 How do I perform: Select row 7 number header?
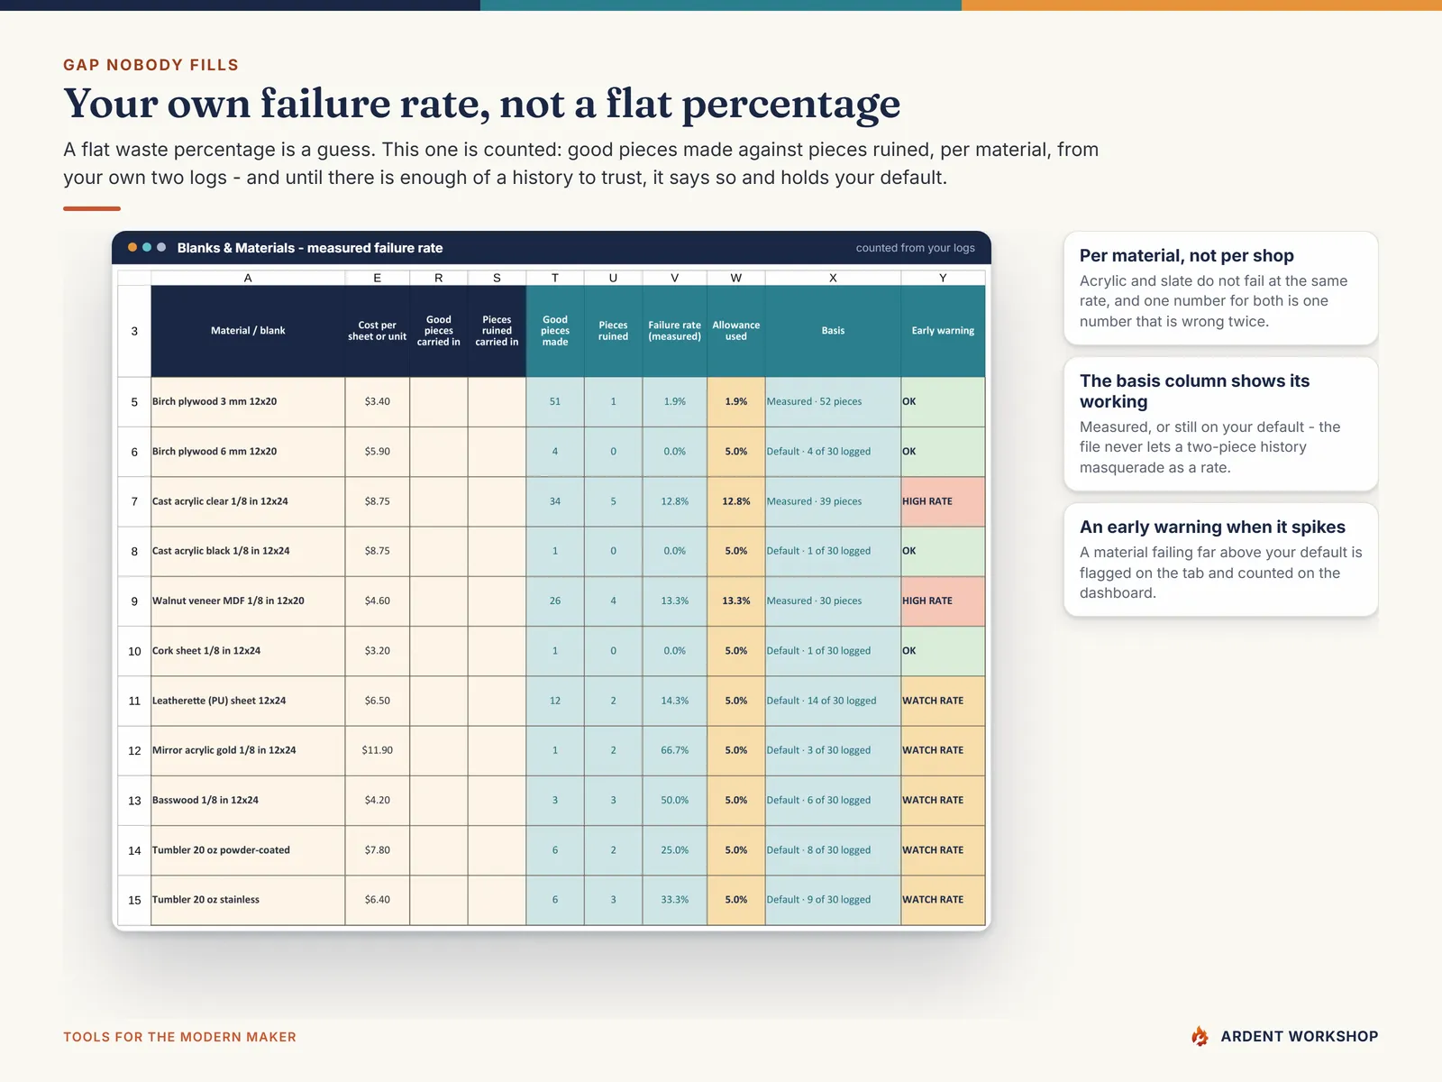(x=134, y=501)
